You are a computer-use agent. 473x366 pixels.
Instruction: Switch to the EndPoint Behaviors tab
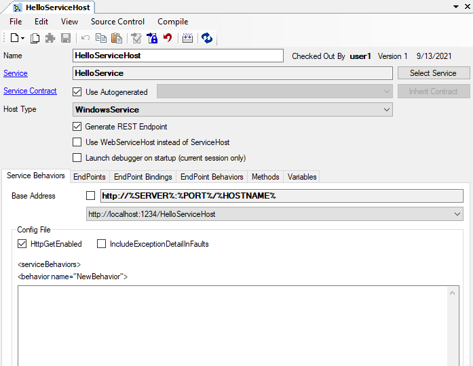212,177
